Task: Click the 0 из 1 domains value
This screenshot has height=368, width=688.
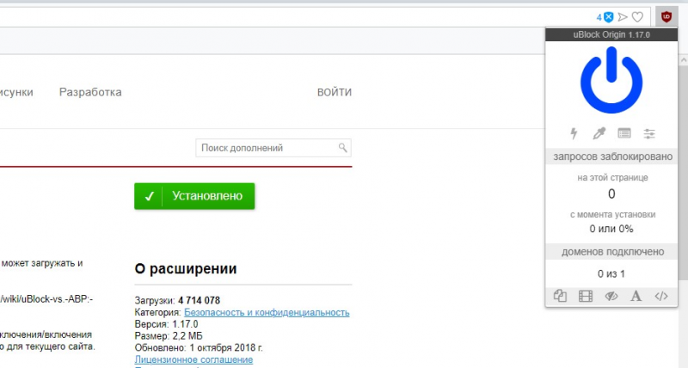Action: click(611, 273)
